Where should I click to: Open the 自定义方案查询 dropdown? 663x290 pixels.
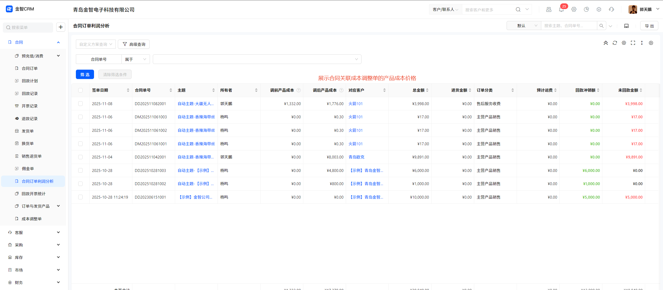tap(96, 44)
